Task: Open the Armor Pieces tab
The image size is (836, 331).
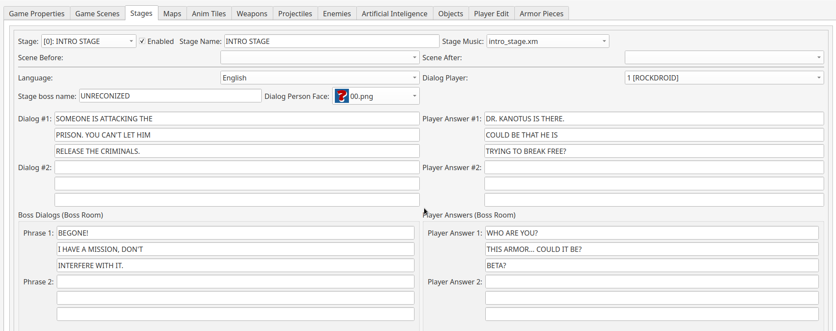Action: coord(541,14)
